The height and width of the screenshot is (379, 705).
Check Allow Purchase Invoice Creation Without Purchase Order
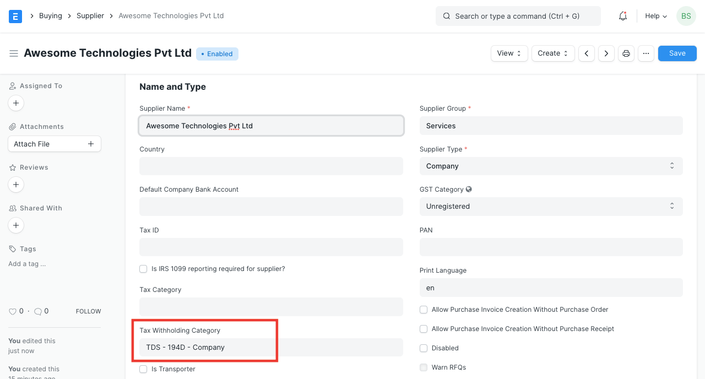(x=424, y=310)
